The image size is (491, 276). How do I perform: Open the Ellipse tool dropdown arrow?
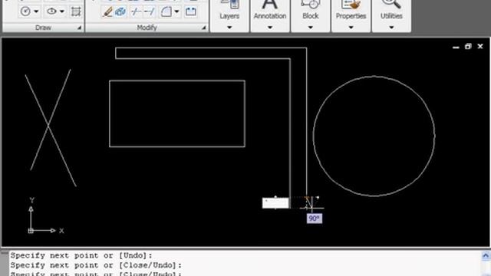point(36,12)
